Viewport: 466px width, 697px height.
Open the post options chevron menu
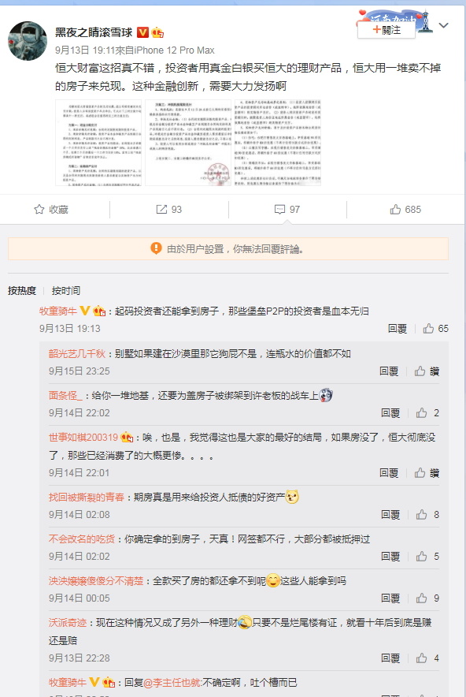443,26
